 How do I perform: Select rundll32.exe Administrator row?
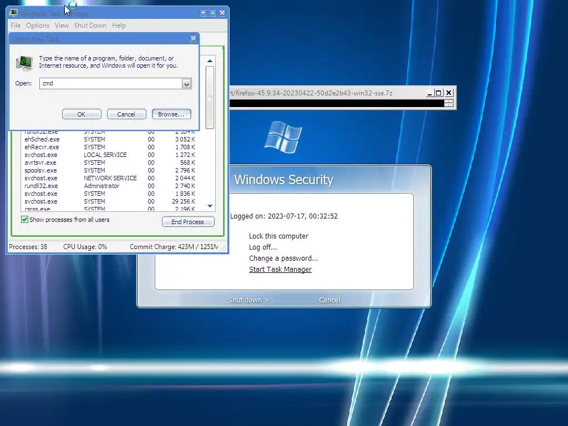tap(110, 186)
